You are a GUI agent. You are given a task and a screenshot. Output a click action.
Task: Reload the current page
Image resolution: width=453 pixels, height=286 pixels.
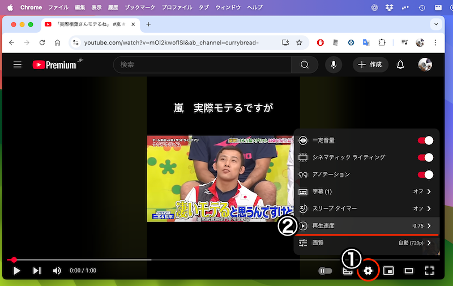click(42, 42)
